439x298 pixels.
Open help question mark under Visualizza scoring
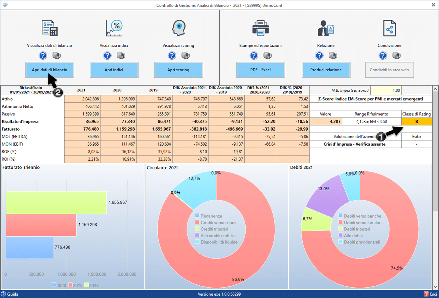(172, 55)
